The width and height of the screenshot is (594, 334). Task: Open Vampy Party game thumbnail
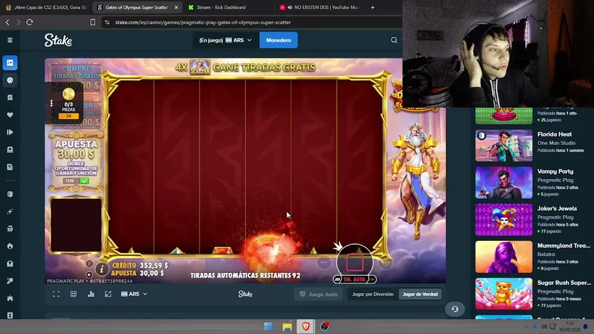click(x=504, y=182)
